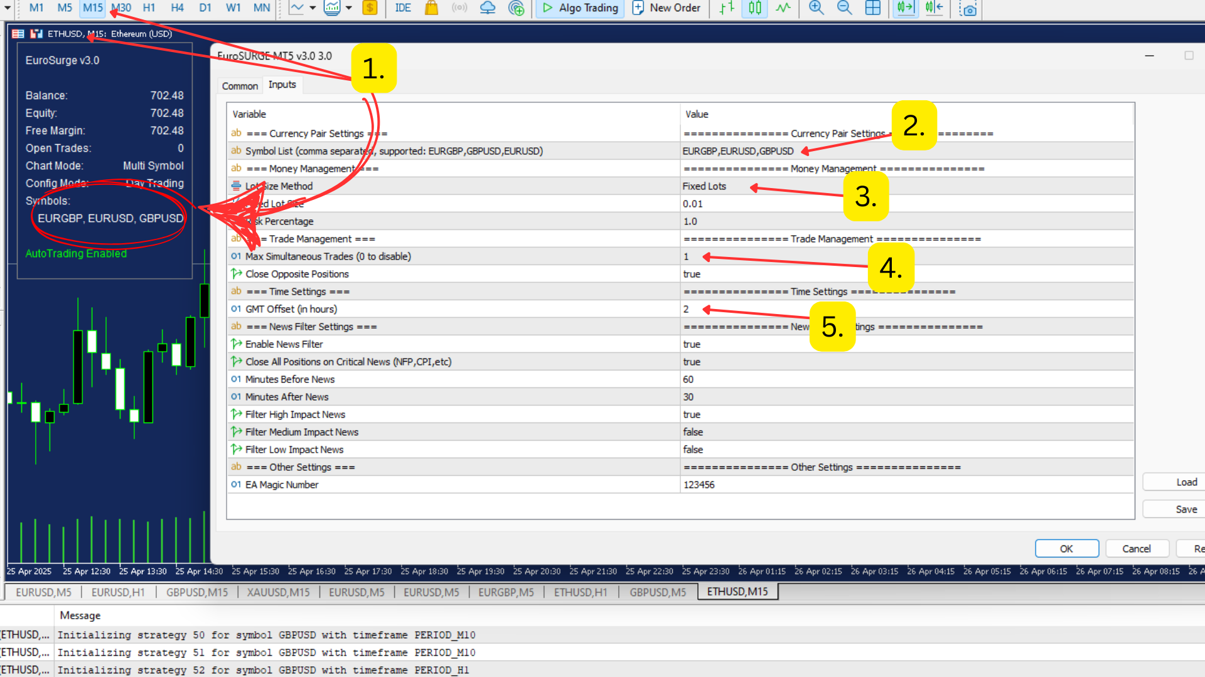Click the zoom out magnifier icon
Screen dimensions: 1205x677
tap(844, 8)
